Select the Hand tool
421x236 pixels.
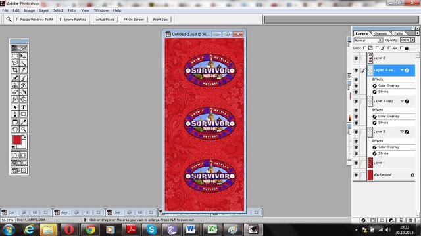[15, 129]
